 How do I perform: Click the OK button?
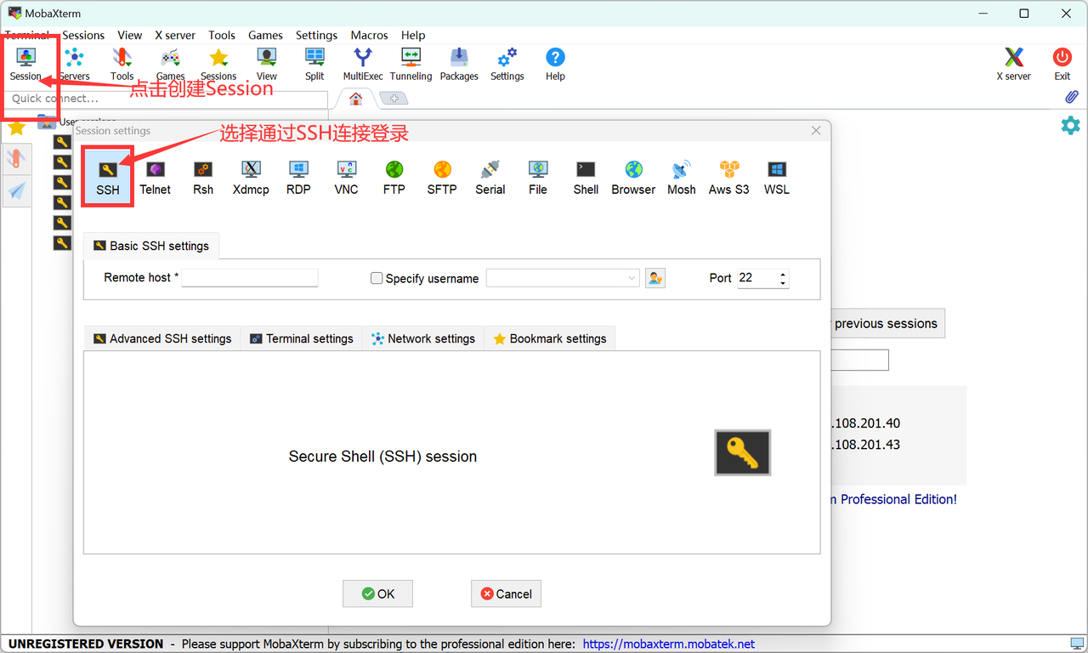click(x=377, y=593)
